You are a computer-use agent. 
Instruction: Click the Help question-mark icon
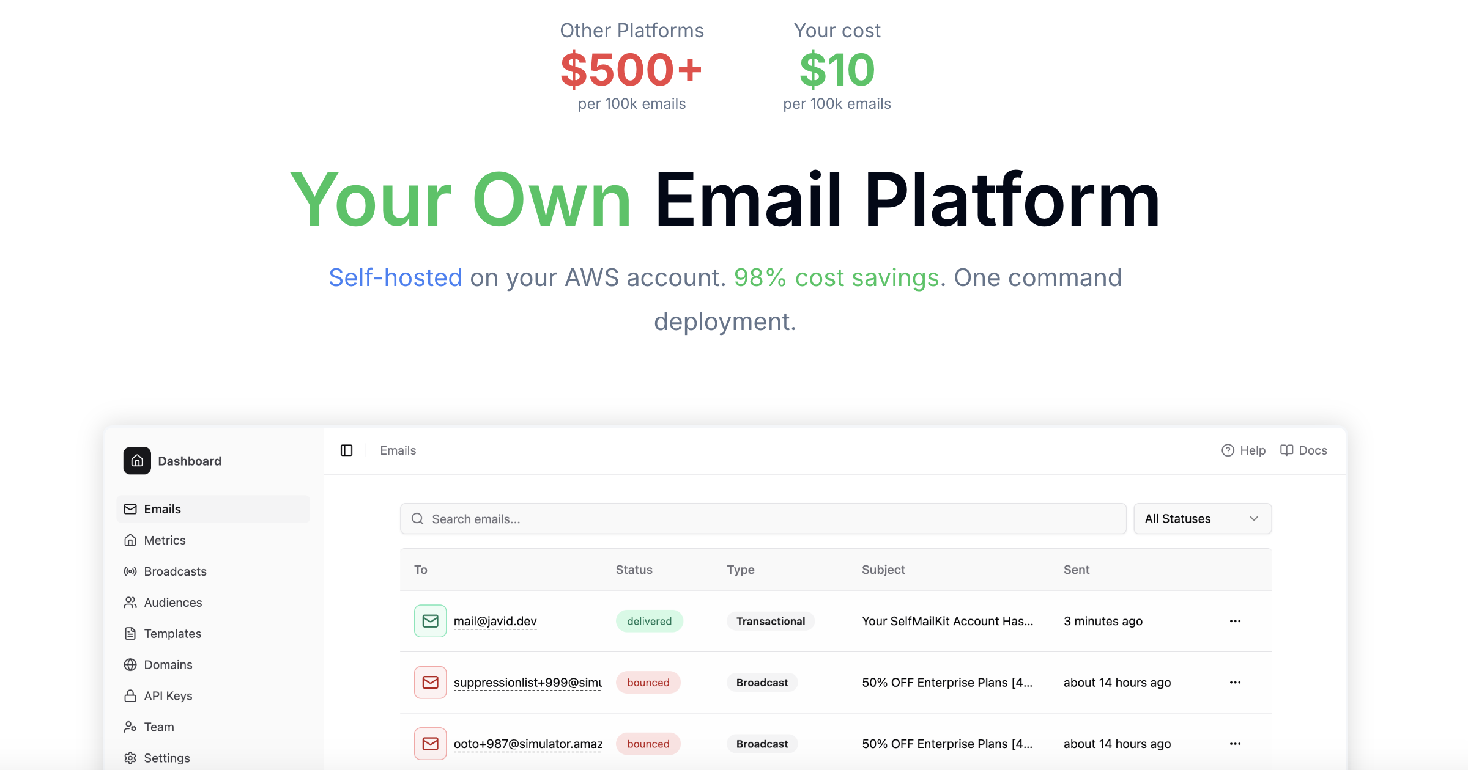tap(1228, 450)
